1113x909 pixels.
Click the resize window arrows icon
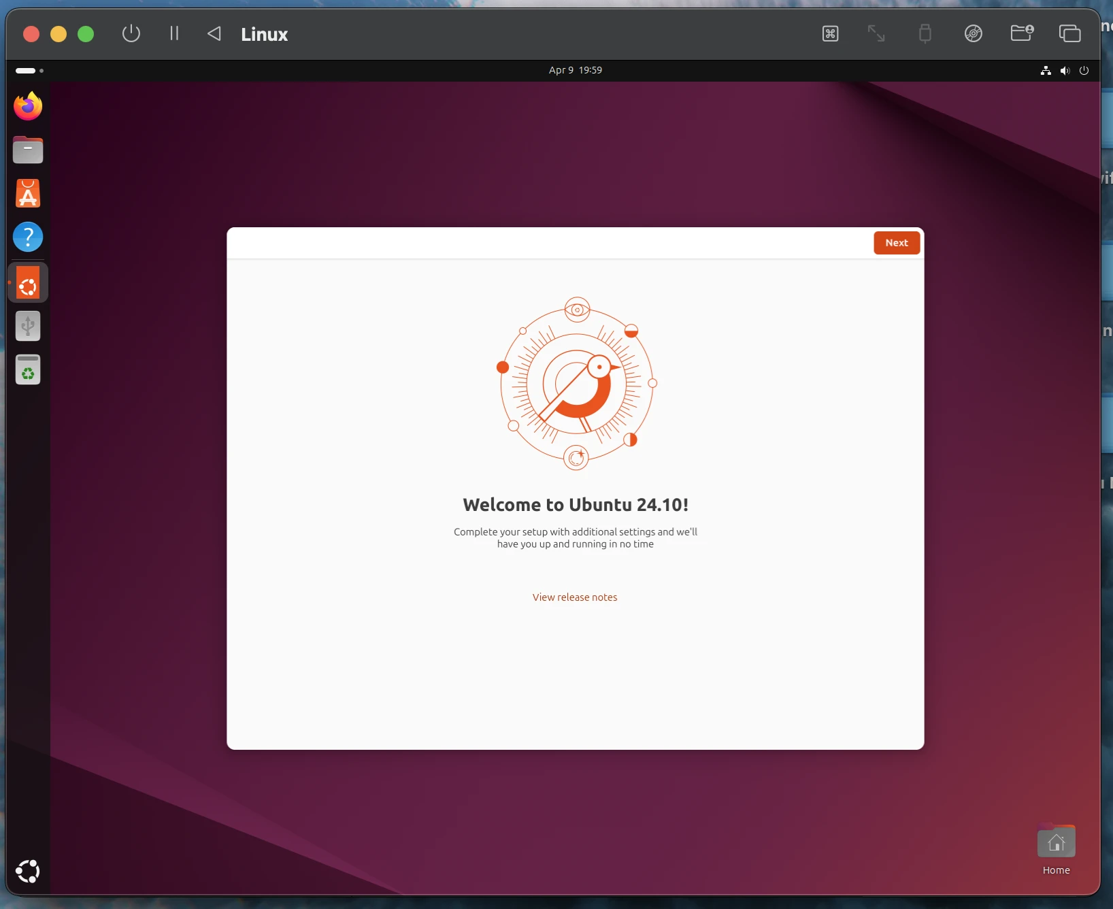point(876,33)
